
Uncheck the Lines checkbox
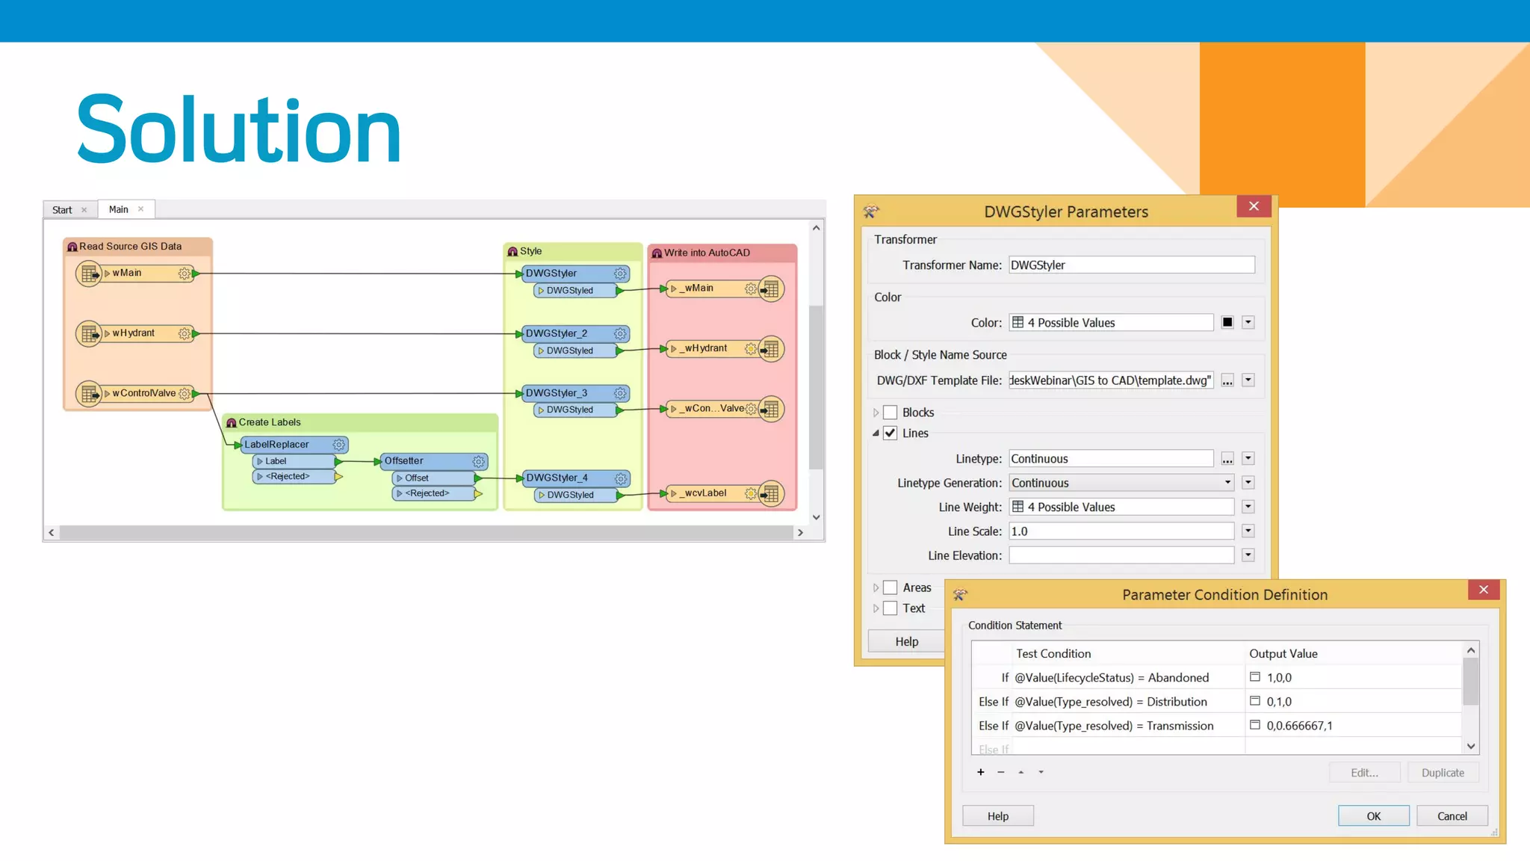[x=890, y=433]
